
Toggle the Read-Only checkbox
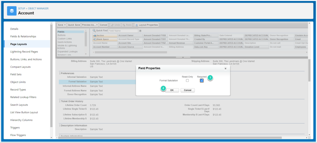click(x=187, y=81)
